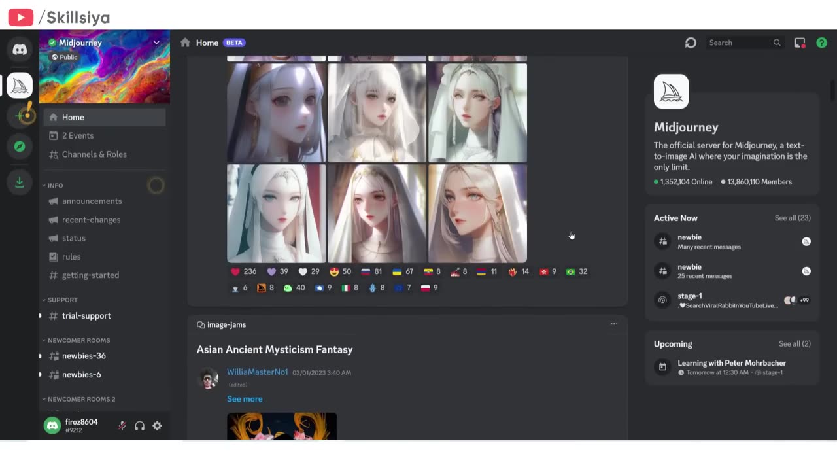This screenshot has width=837, height=471.
Task: Toggle the white heart 29 reaction
Action: (x=309, y=271)
